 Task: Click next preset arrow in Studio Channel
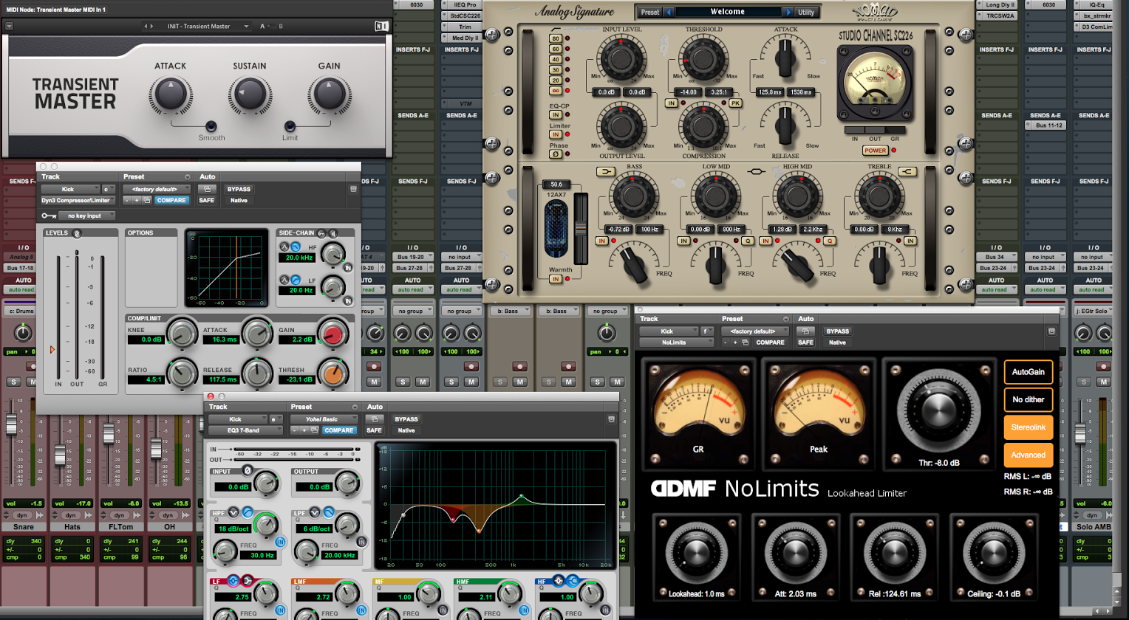[x=788, y=13]
